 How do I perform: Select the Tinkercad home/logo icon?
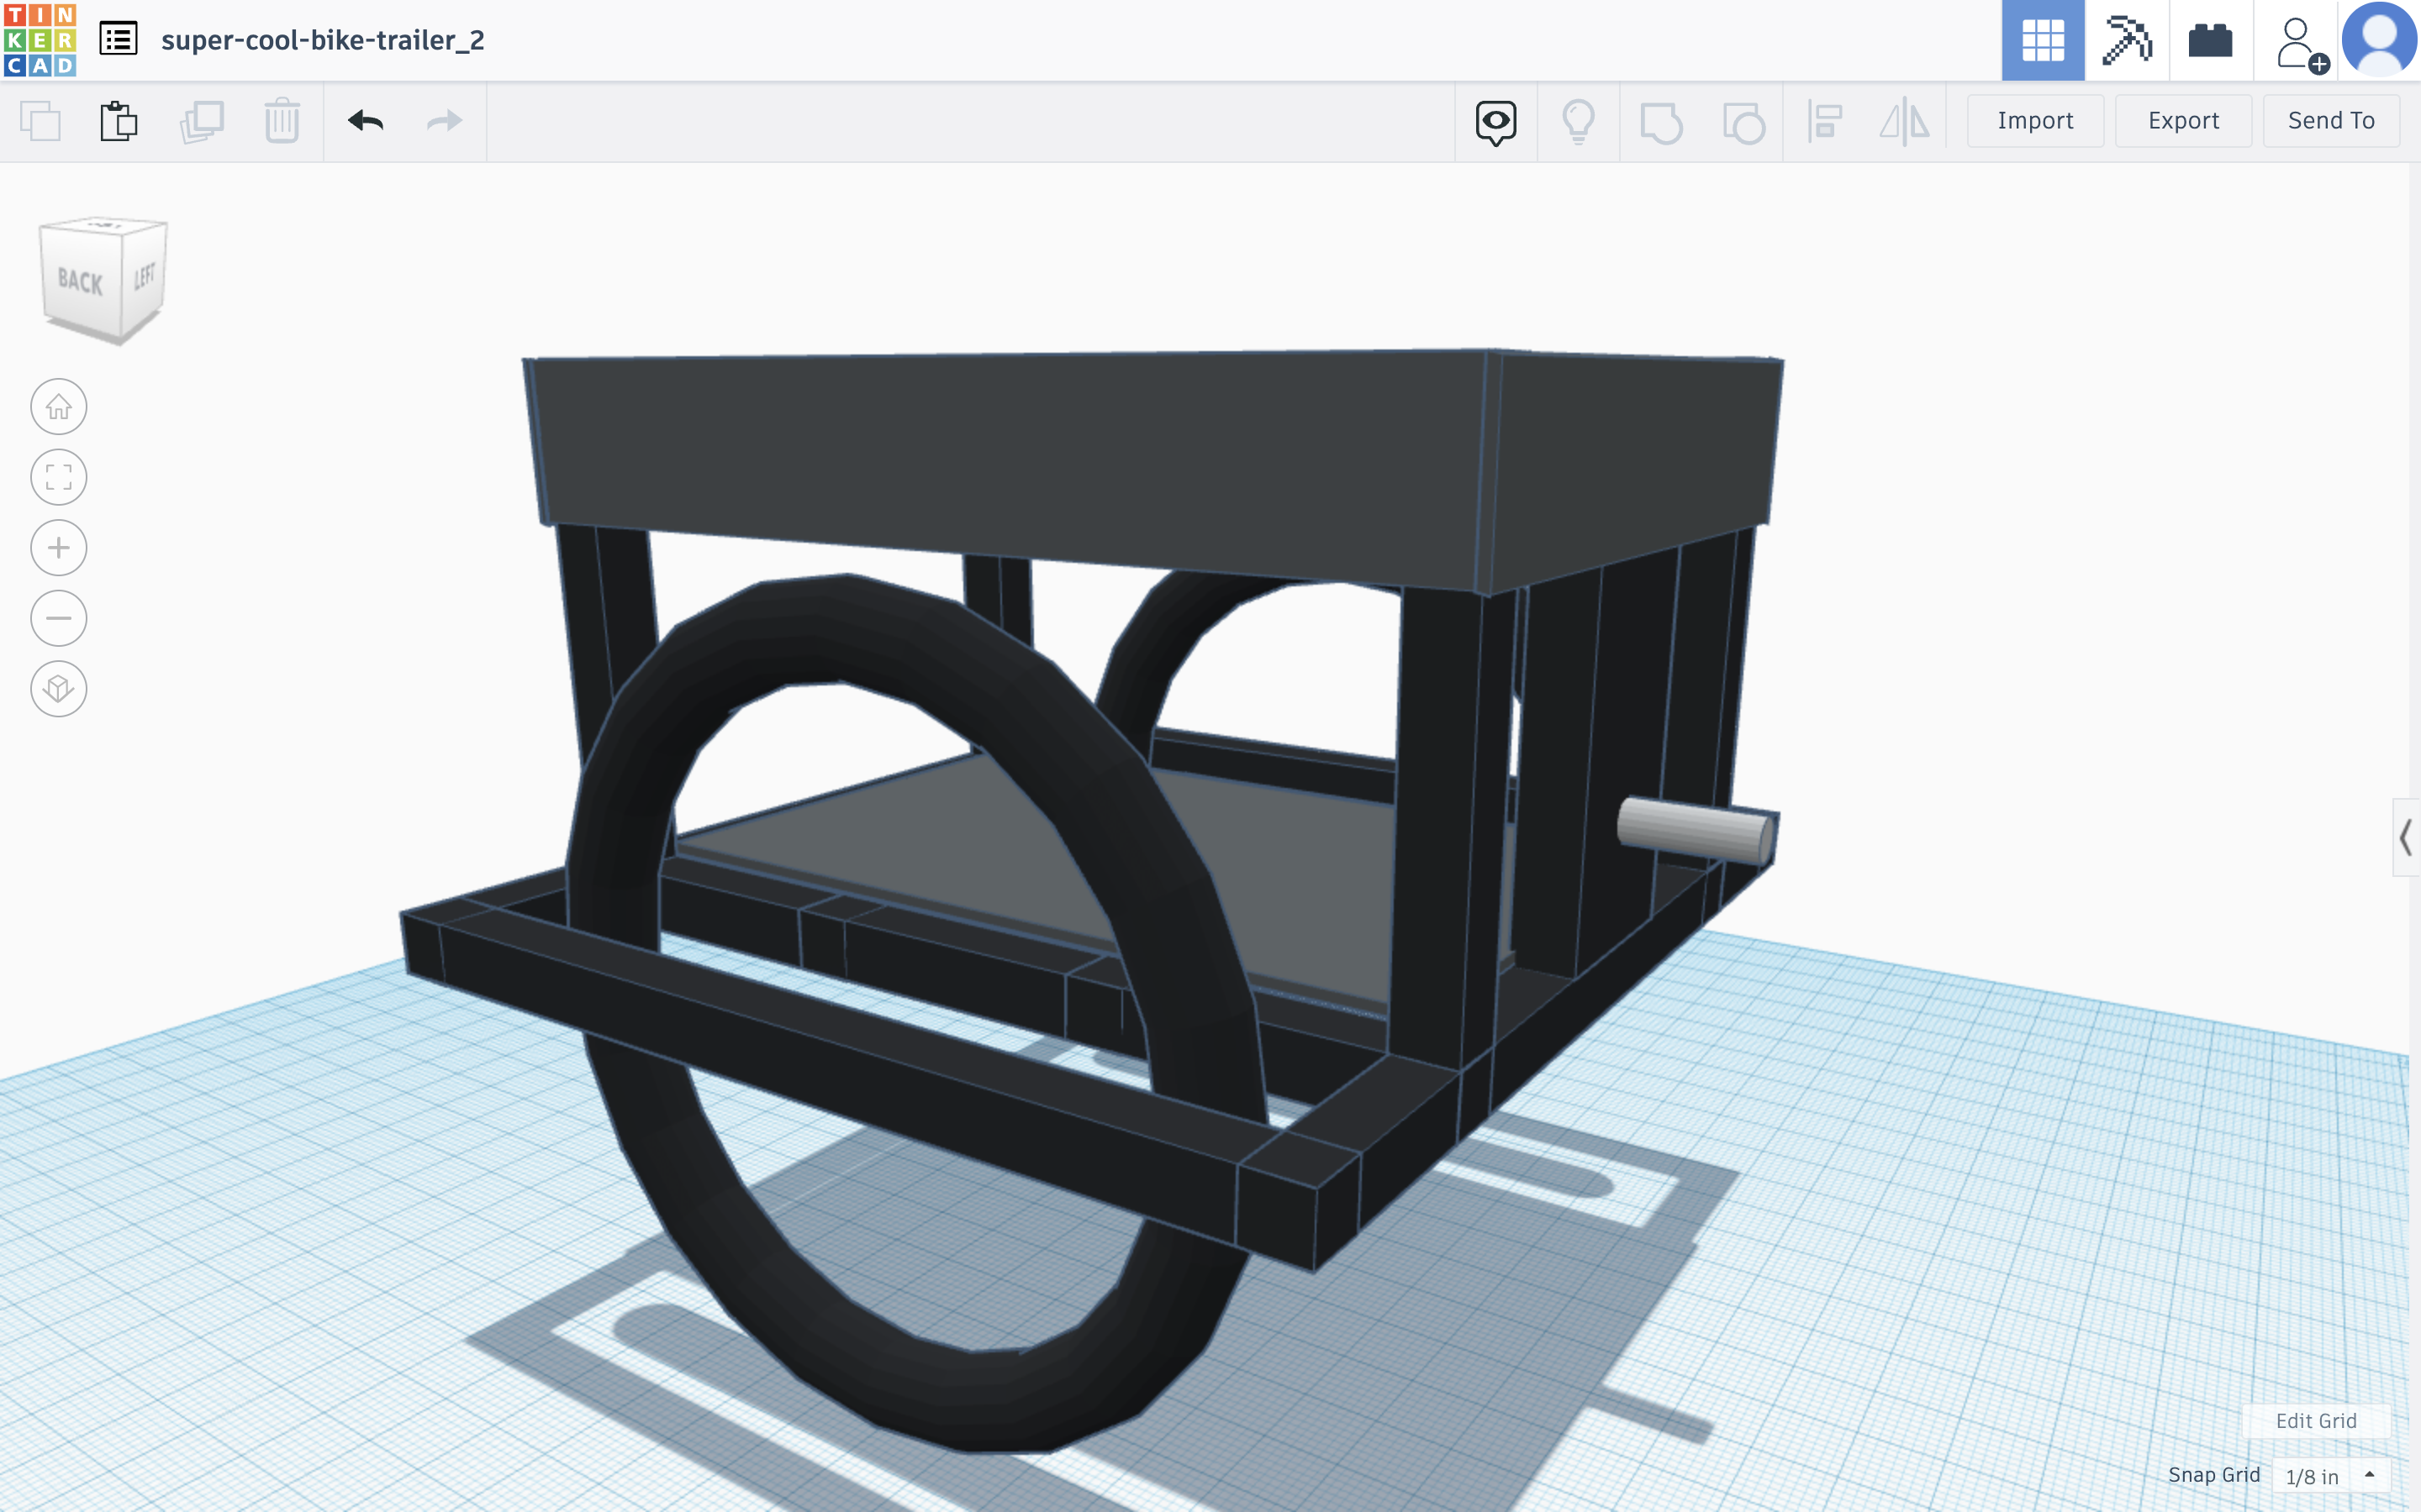(40, 39)
